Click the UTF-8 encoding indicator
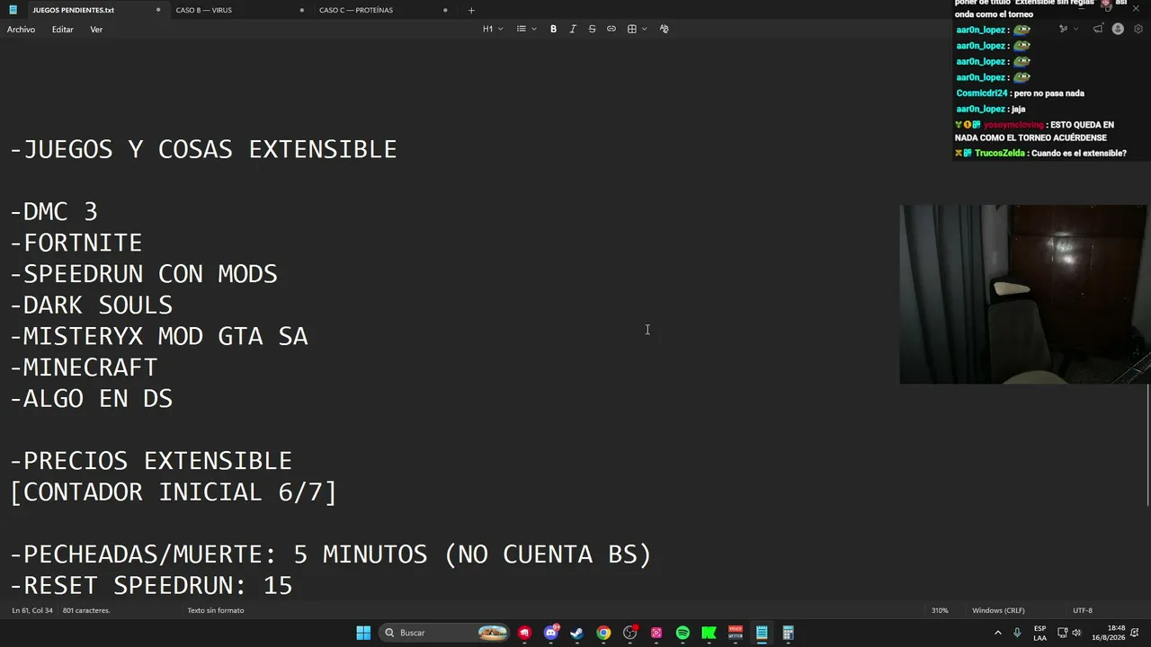1151x647 pixels. coord(1083,610)
